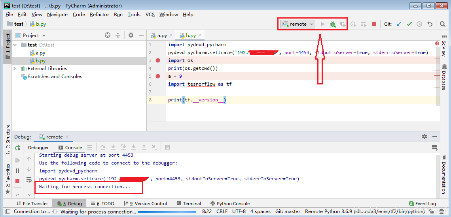Step over in debugger toolbar

point(103,147)
